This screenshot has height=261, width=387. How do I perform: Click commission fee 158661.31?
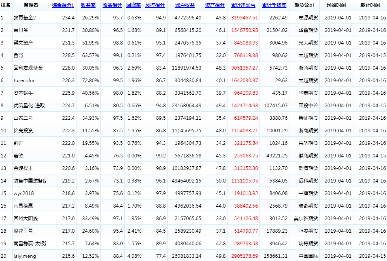point(276,256)
